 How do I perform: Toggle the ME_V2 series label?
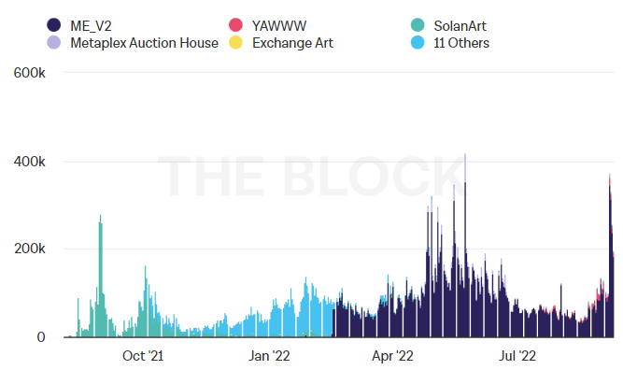click(x=91, y=26)
